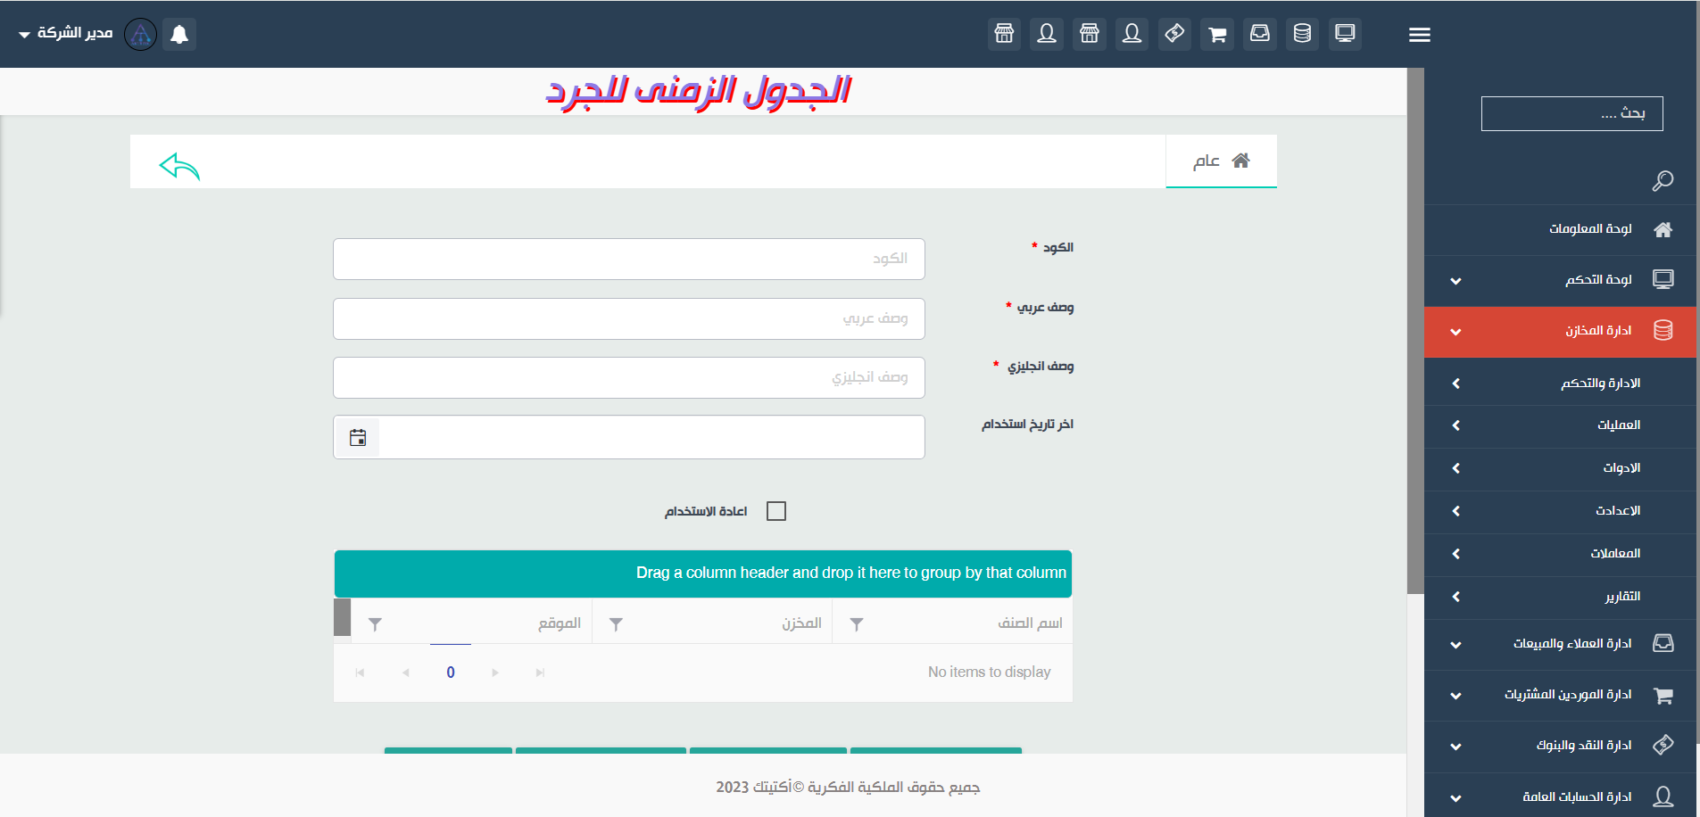Screen dimensions: 1700x817
Task: Expand الاعدادت submenu
Action: click(x=1560, y=512)
